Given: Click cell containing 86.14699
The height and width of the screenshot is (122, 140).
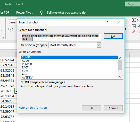Looking at the screenshot, I should 7,106.
